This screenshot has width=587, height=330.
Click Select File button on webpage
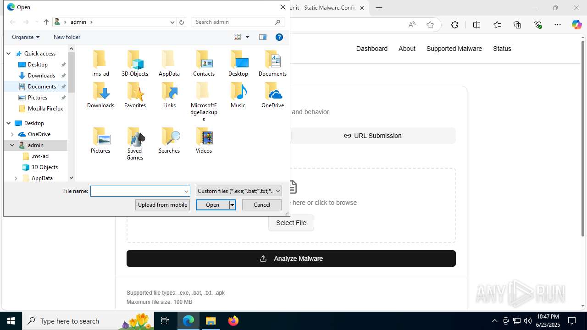click(x=291, y=223)
